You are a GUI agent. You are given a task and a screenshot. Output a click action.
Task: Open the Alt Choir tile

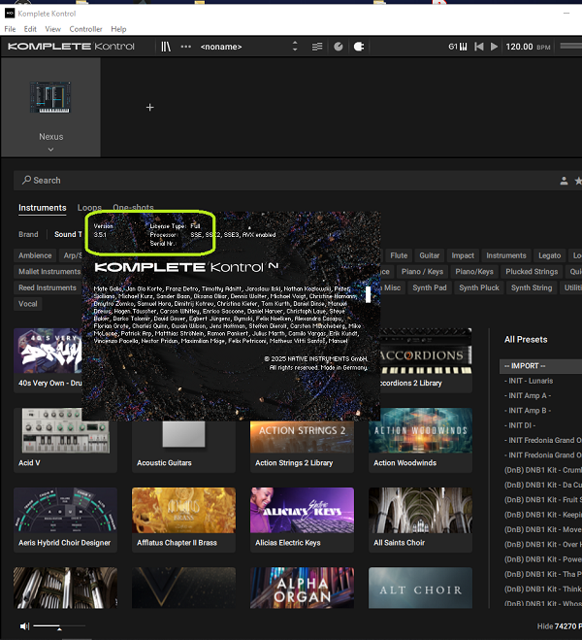(420, 588)
